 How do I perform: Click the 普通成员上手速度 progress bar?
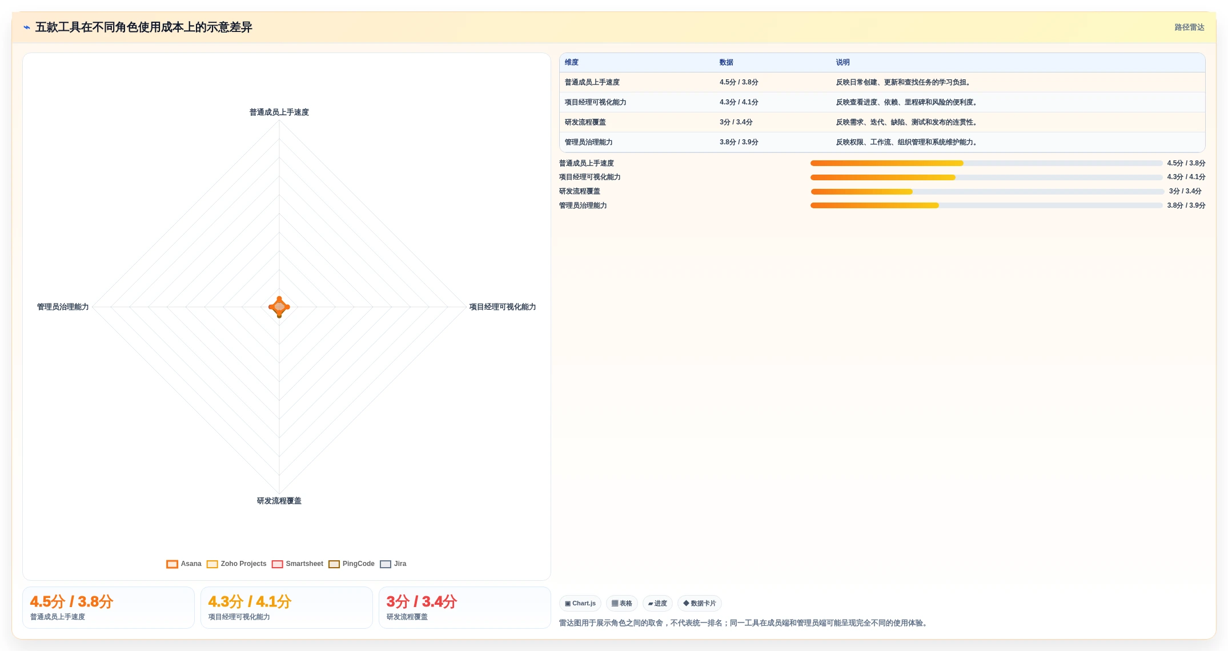(986, 164)
